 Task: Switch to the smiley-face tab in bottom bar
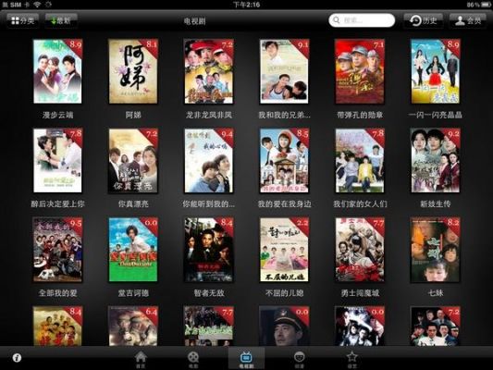[x=299, y=359]
